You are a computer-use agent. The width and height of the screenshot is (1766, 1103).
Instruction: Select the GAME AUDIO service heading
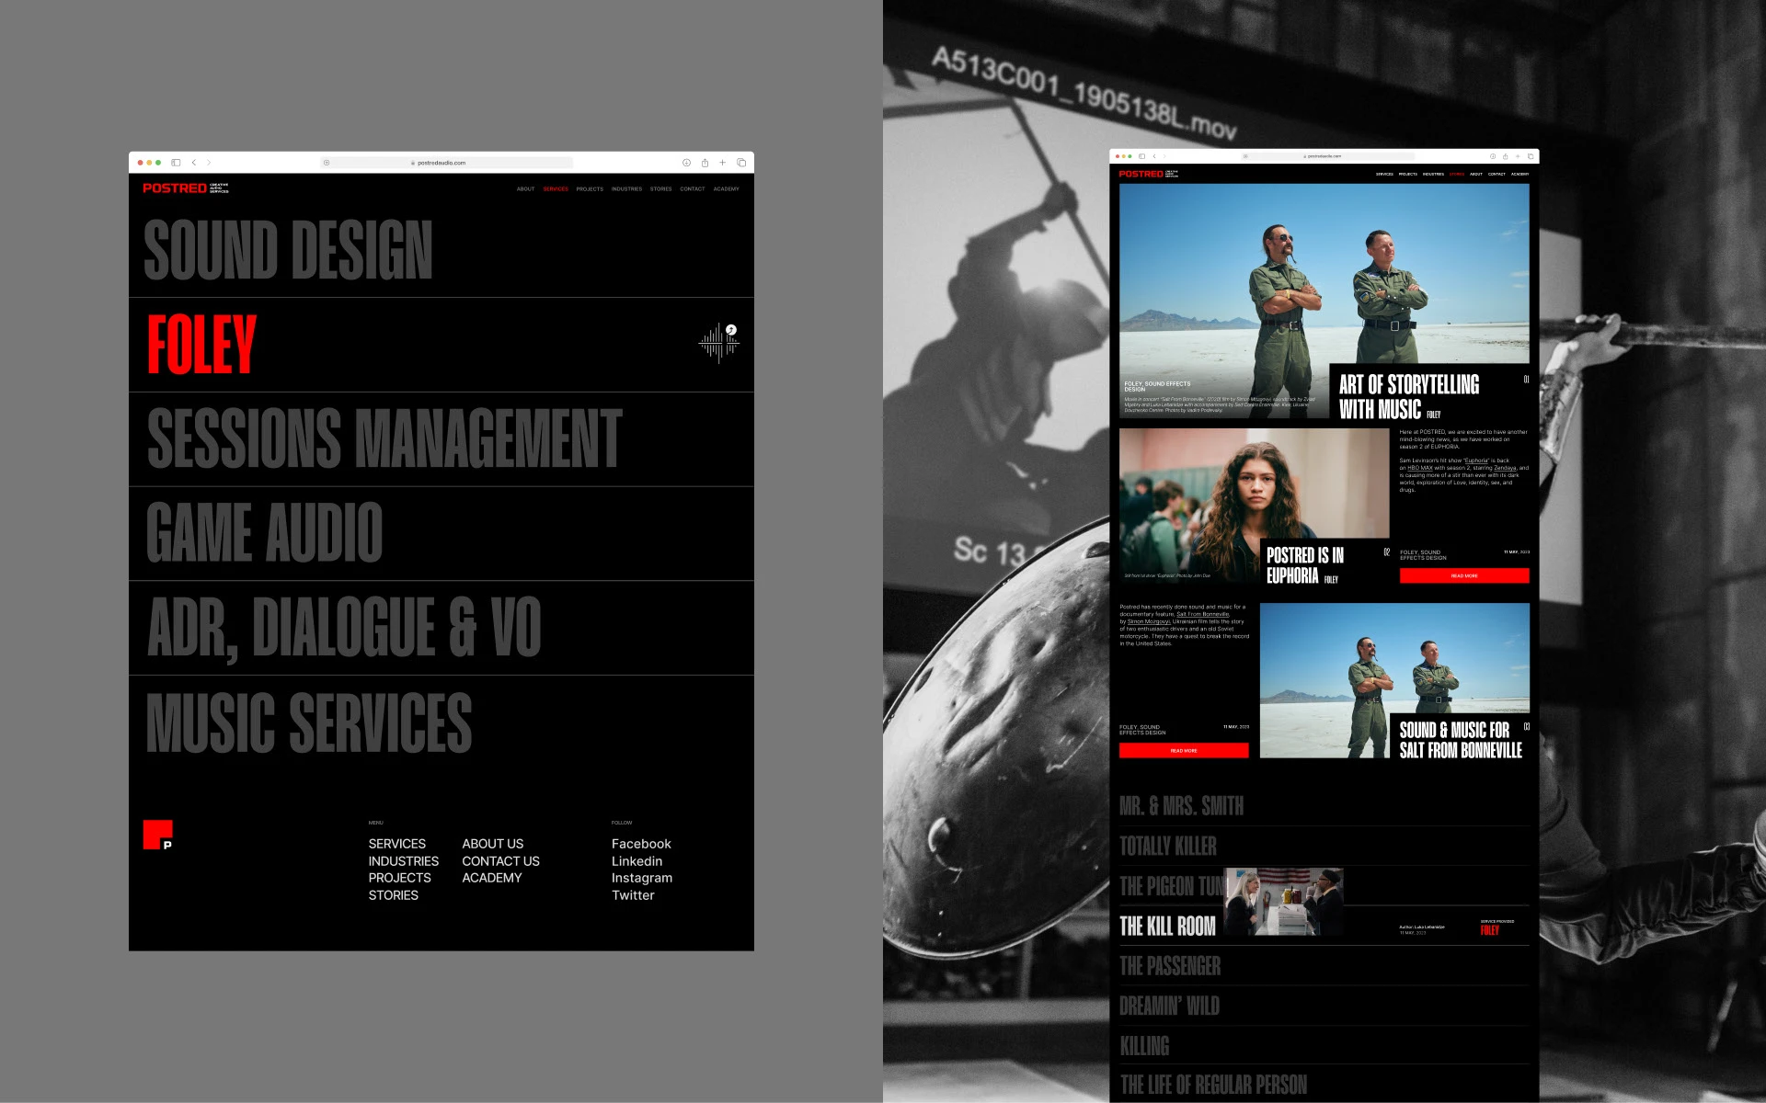pos(264,532)
